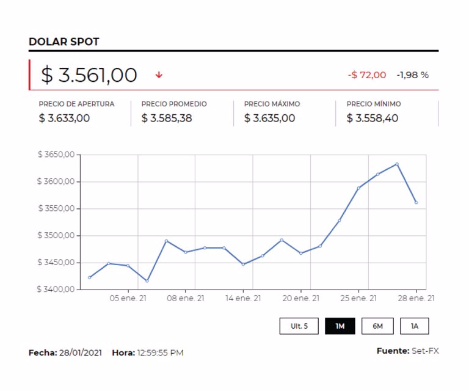Click the $ 3400,00 axis label
The width and height of the screenshot is (469, 391).
(x=56, y=290)
